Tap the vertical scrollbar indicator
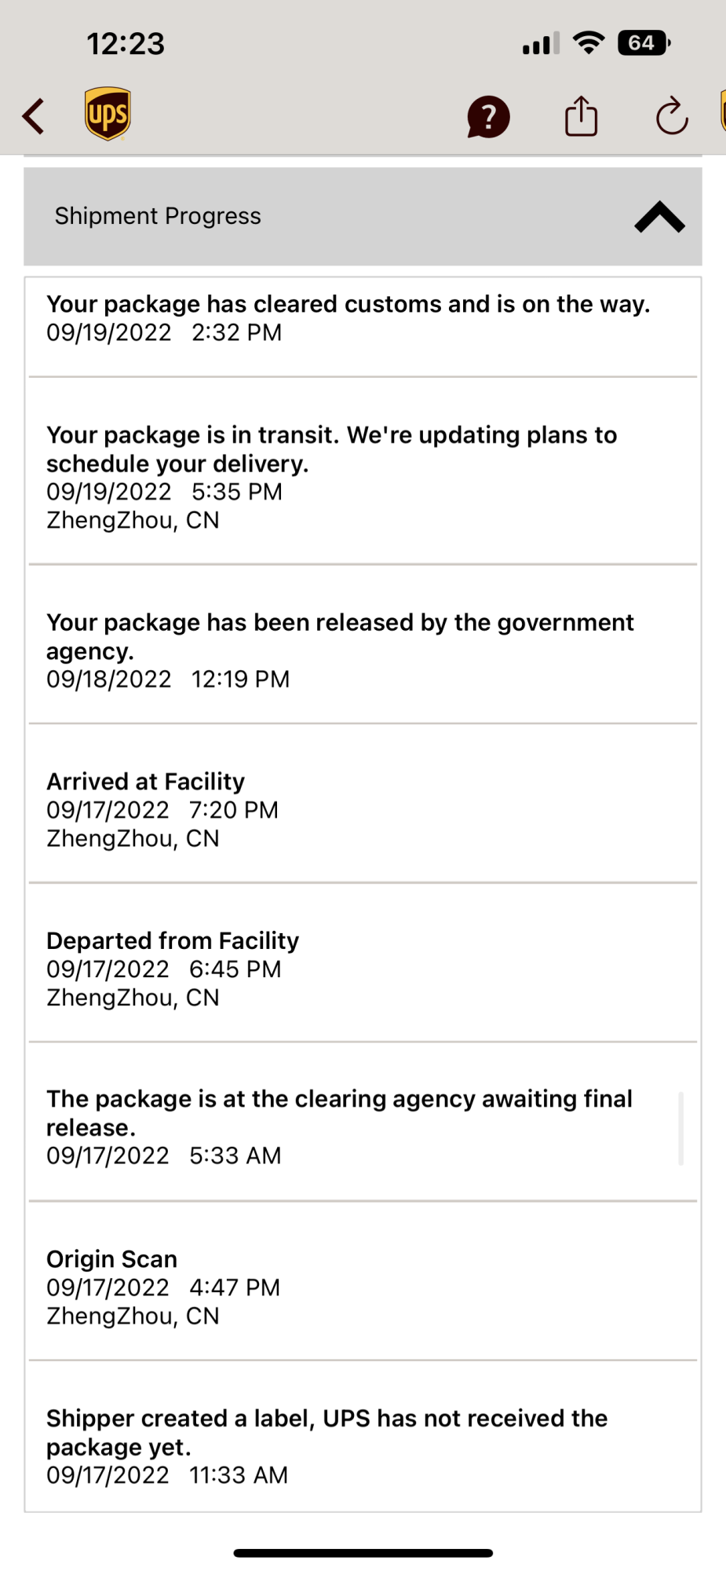Image resolution: width=726 pixels, height=1571 pixels. click(680, 1128)
